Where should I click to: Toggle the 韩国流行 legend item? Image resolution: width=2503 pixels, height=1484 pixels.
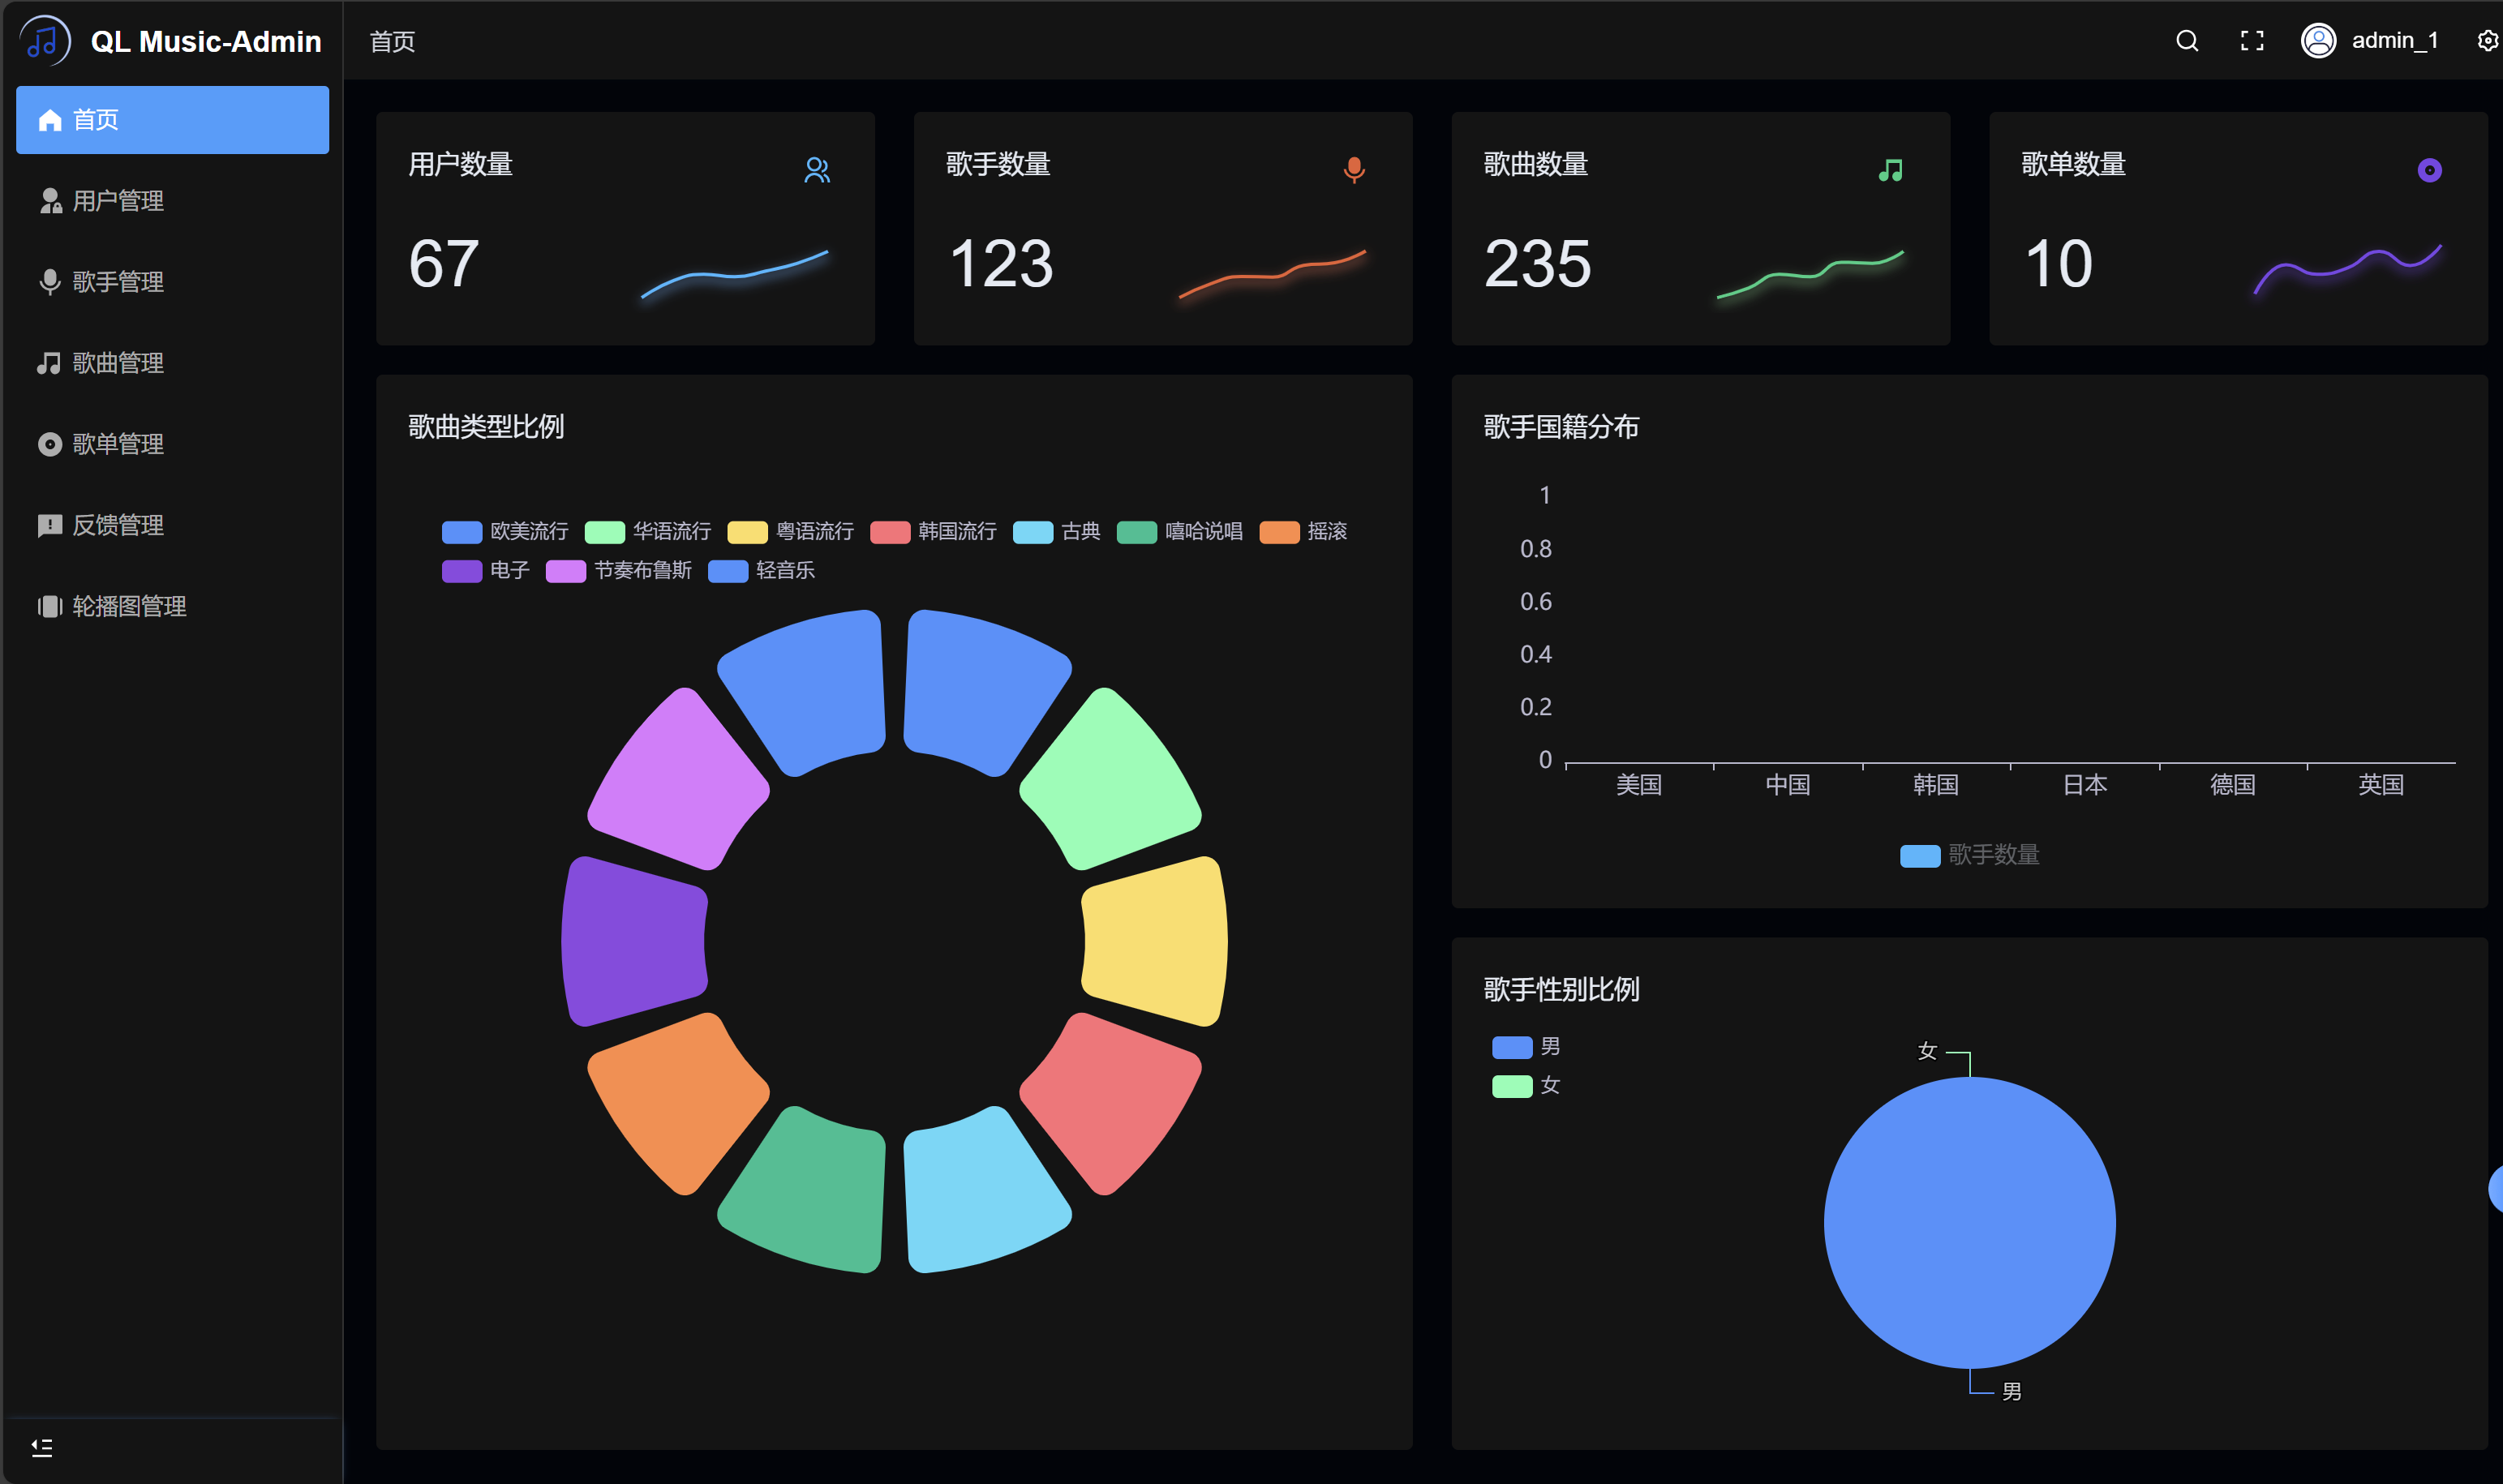(x=933, y=531)
